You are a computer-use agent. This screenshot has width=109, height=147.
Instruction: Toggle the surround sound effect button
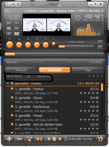(17, 23)
